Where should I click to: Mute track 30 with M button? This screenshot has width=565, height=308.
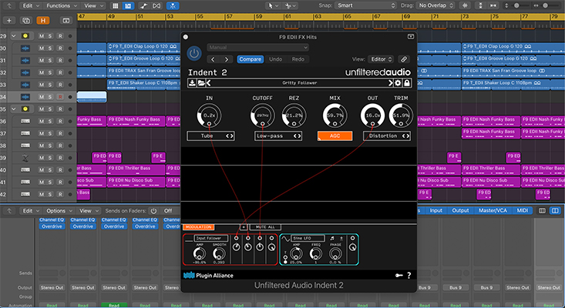pyautogui.click(x=42, y=49)
